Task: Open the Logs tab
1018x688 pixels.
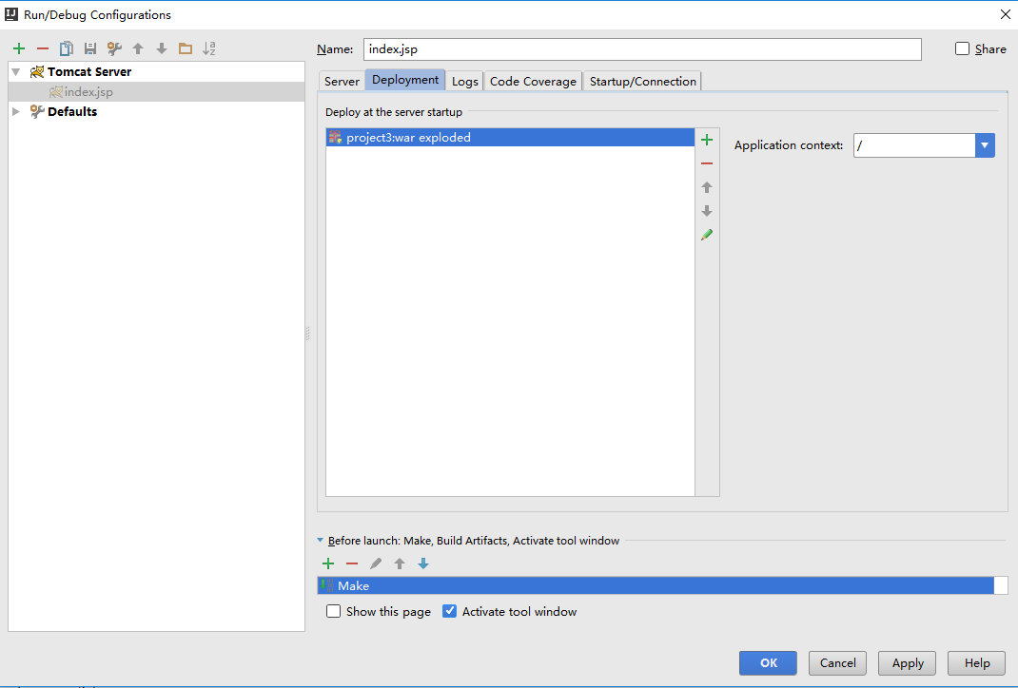Action: [465, 81]
